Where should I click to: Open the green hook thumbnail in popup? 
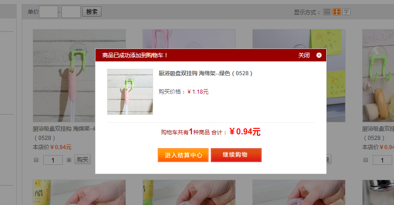pos(130,92)
